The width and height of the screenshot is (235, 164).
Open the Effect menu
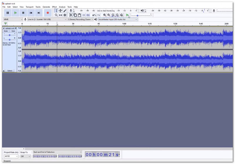pyautogui.click(x=54, y=7)
